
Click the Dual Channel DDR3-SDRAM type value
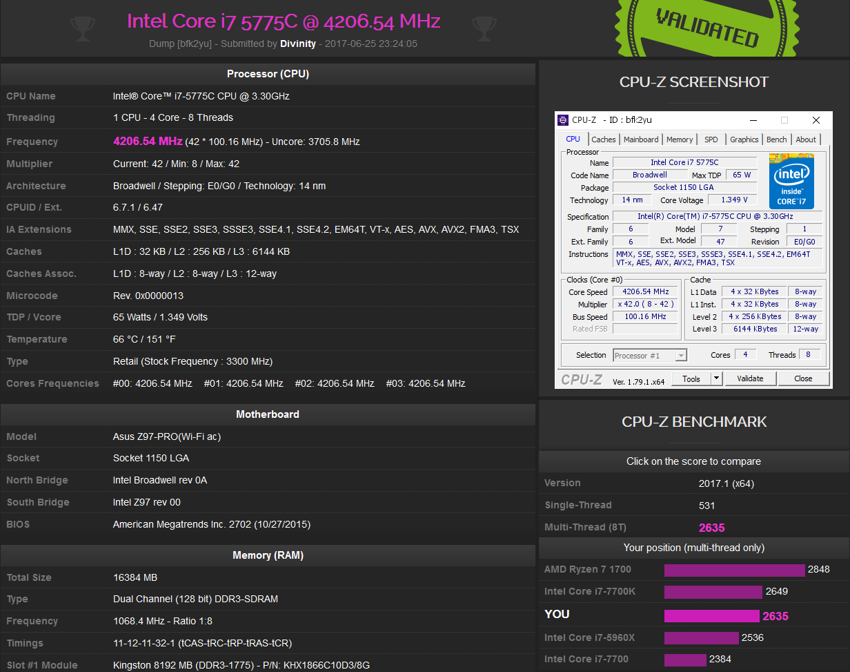coord(196,599)
